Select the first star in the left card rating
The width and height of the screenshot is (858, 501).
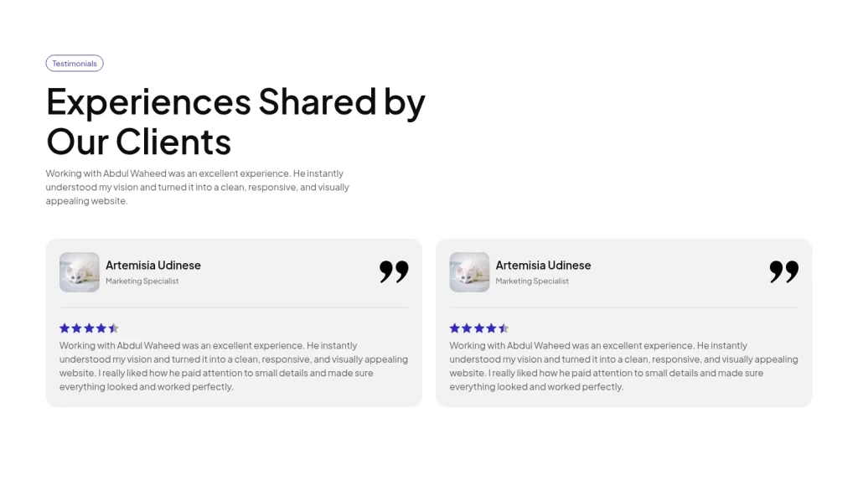coord(65,328)
